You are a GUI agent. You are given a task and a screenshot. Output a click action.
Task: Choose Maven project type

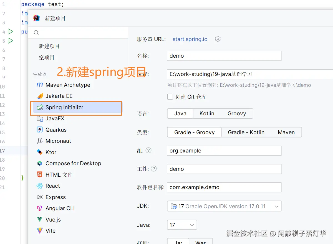[286, 132]
